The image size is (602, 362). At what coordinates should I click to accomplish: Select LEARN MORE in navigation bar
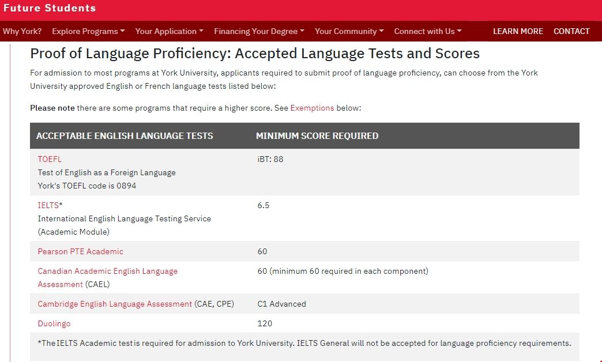(518, 31)
